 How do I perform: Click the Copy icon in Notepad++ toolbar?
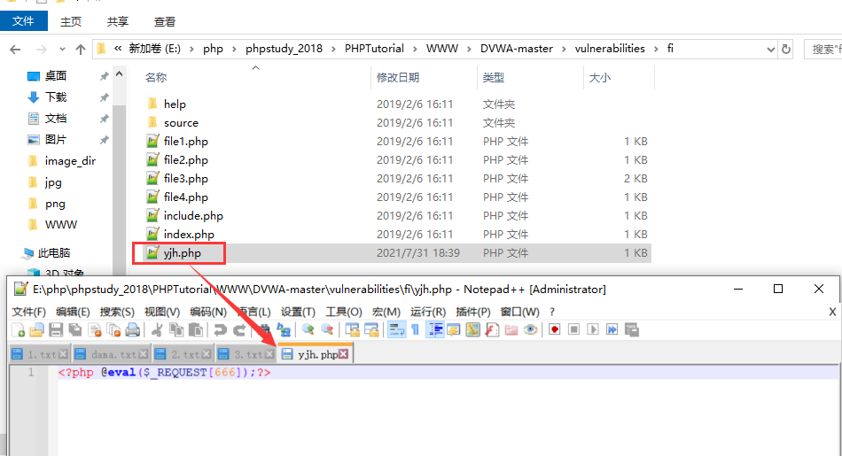click(x=176, y=330)
